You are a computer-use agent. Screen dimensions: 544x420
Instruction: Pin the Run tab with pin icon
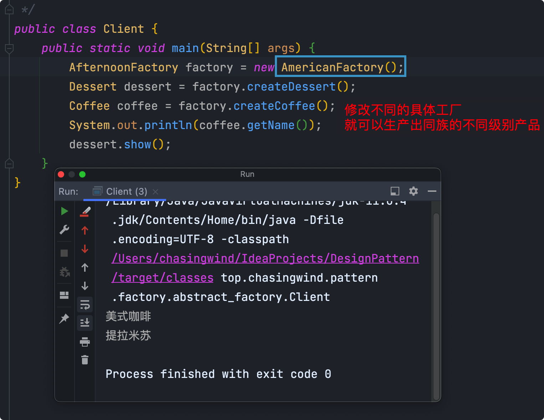64,318
